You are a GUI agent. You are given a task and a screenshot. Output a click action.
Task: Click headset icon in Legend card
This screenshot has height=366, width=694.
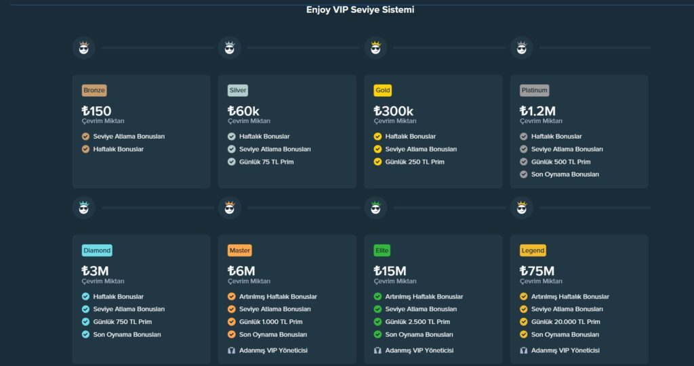tap(524, 350)
